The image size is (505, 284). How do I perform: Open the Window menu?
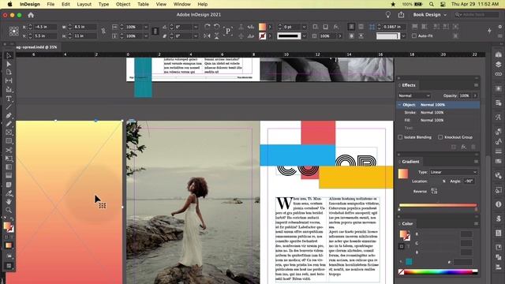point(182,4)
